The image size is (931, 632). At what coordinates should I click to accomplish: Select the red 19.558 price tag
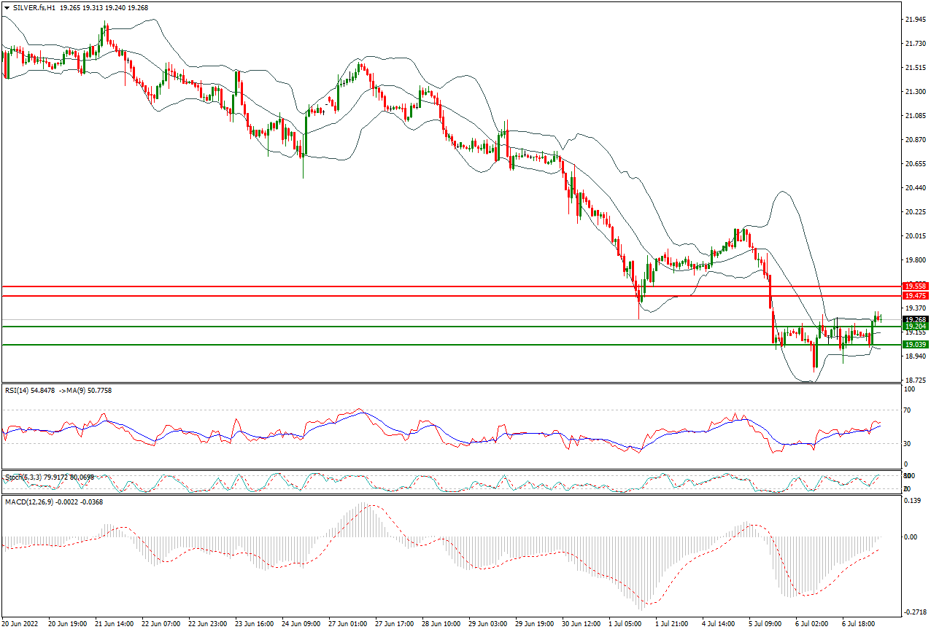pos(915,286)
